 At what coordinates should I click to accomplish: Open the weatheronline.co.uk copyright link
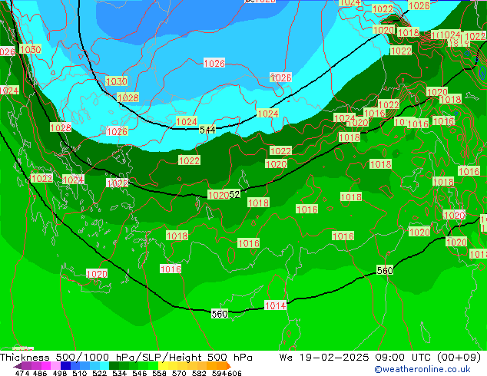[422, 369]
